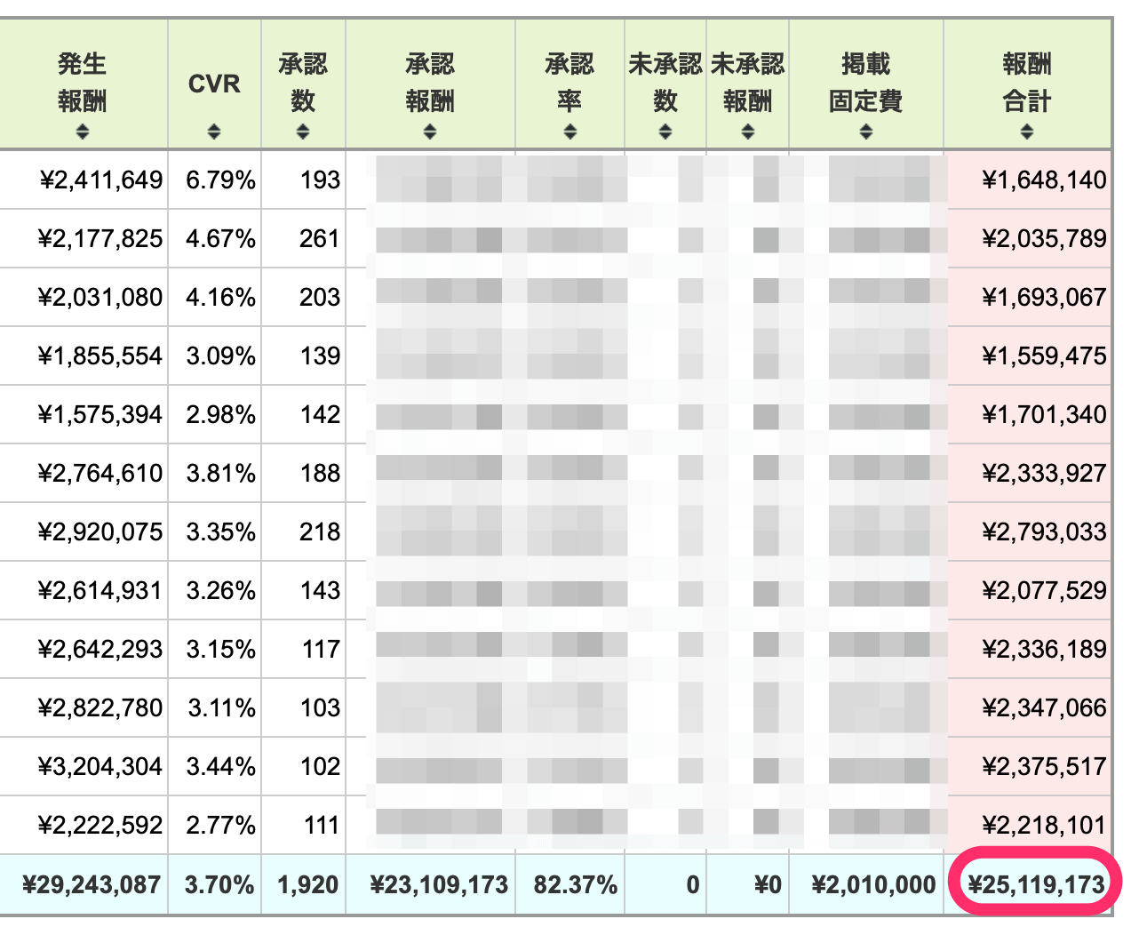Click the 261 approval count cell
The height and width of the screenshot is (935, 1131).
tap(319, 238)
